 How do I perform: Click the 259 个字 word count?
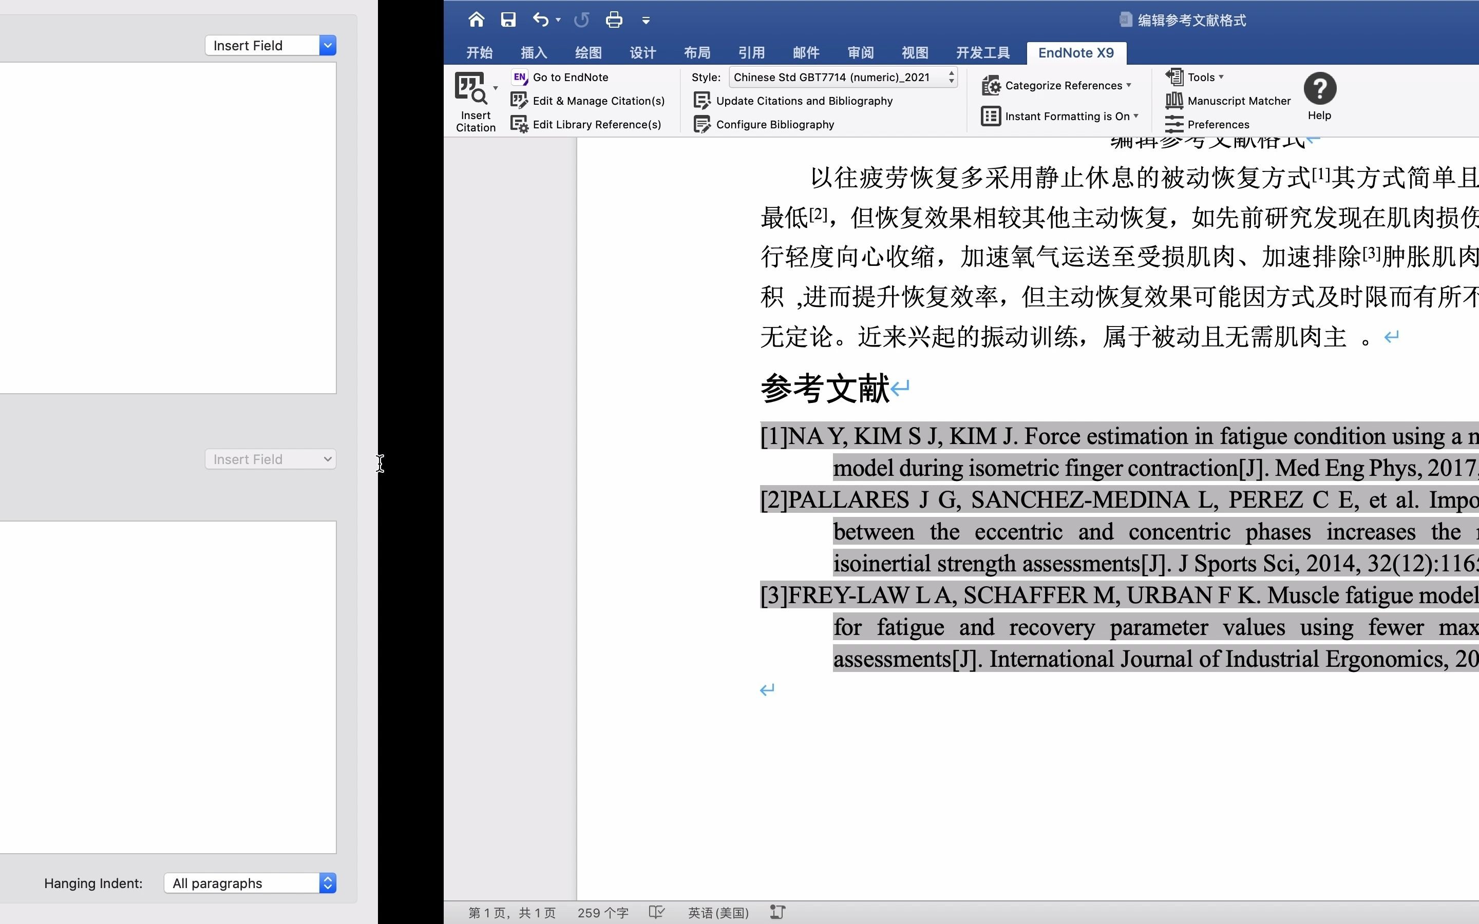602,912
